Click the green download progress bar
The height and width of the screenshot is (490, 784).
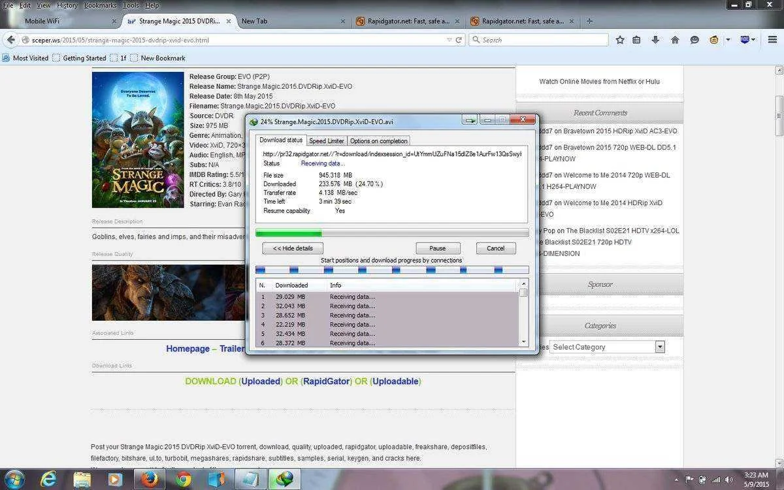(x=392, y=233)
